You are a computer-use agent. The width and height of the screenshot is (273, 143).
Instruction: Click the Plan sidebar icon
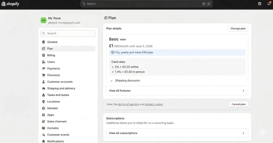click(43, 49)
